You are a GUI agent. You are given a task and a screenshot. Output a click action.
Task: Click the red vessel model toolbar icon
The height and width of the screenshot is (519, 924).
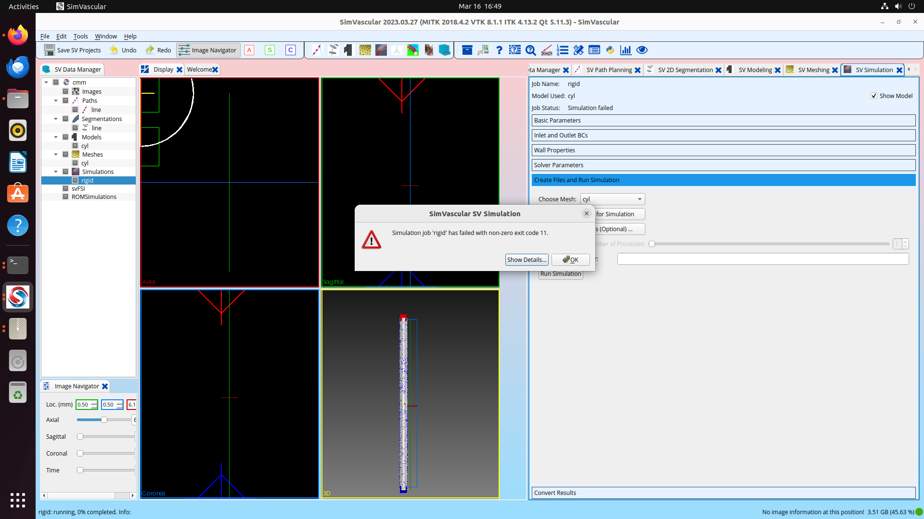429,50
